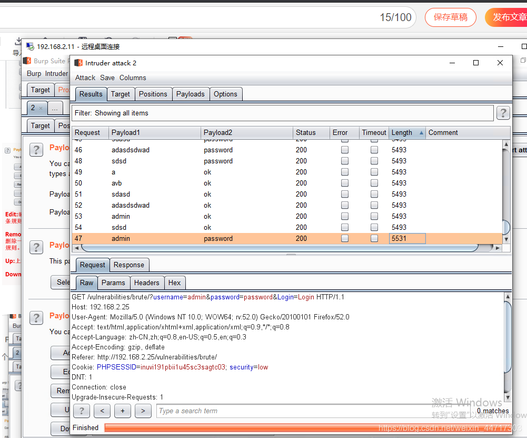Click the search term input field
This screenshot has width=527, height=438.
click(314, 411)
